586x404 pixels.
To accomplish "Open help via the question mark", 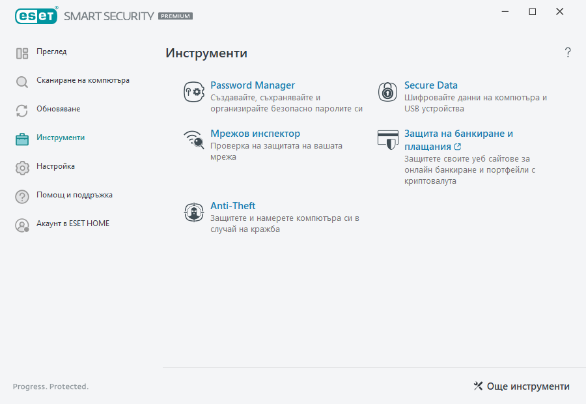I will click(x=567, y=52).
